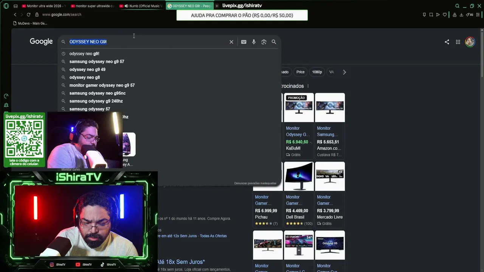Click the three-dot menu beside Patrocinados

(x=308, y=86)
